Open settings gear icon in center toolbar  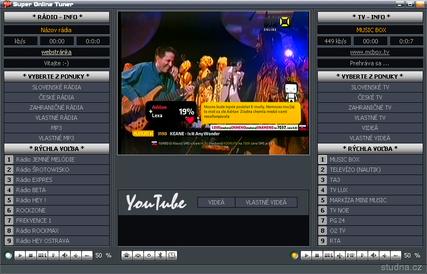pos(149,255)
